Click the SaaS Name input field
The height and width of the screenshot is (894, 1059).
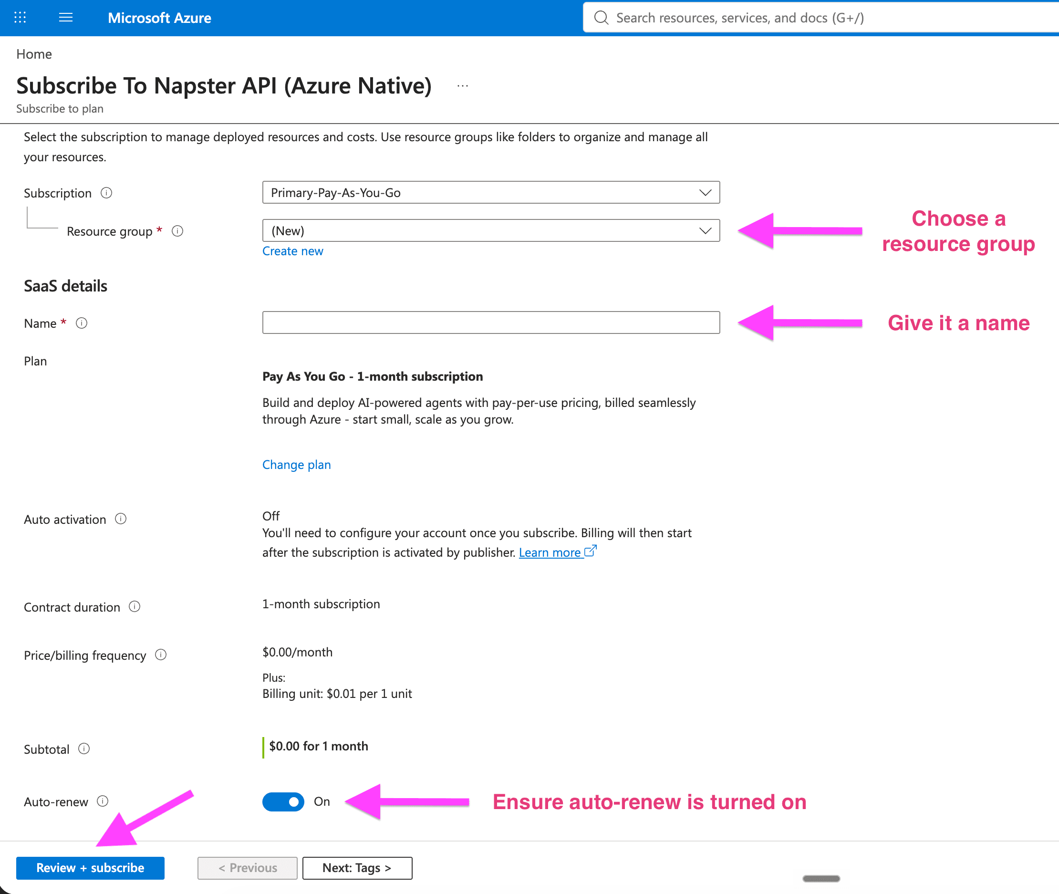tap(490, 323)
